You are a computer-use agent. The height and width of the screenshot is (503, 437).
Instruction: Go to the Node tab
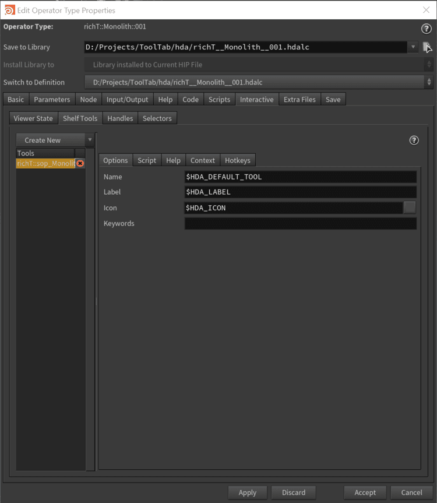pos(89,100)
